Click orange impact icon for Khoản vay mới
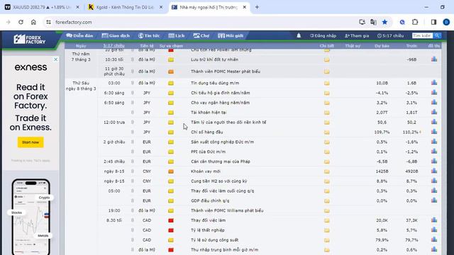 (x=171, y=171)
